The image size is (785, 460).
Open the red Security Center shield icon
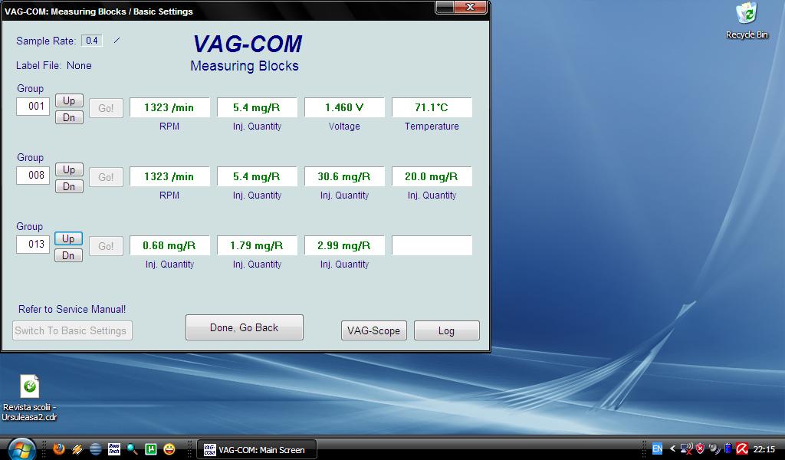[x=700, y=449]
